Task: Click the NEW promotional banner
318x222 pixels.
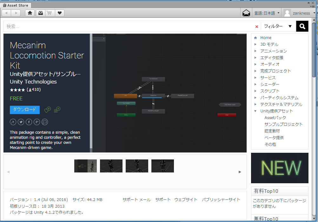Action: point(280,168)
